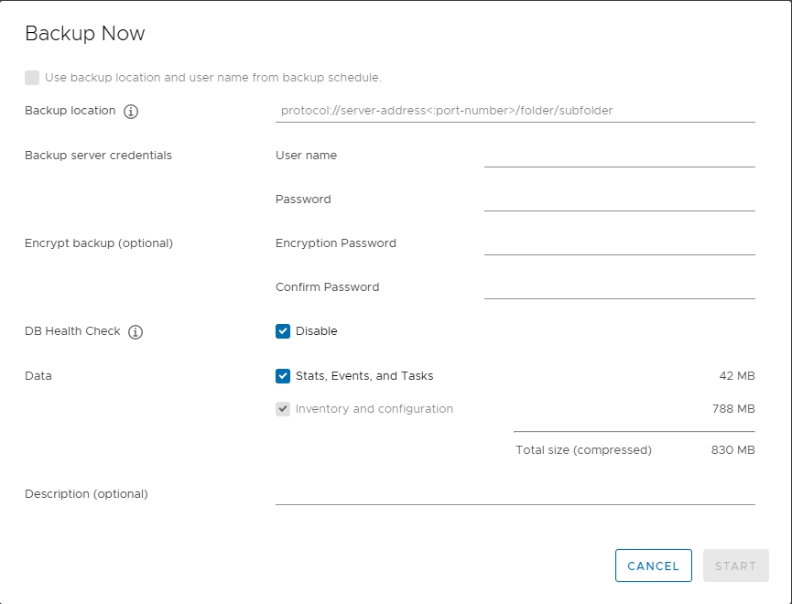The height and width of the screenshot is (604, 792).
Task: Focus the Confirm Password field
Action: pos(620,287)
